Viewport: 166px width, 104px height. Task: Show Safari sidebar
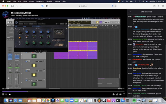[12, 6]
